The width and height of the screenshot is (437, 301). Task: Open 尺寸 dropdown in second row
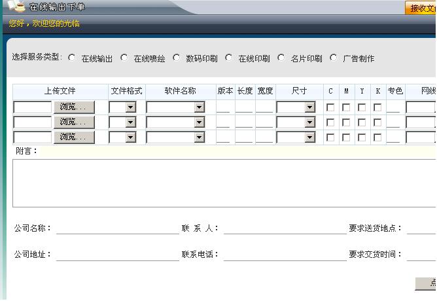(296, 122)
